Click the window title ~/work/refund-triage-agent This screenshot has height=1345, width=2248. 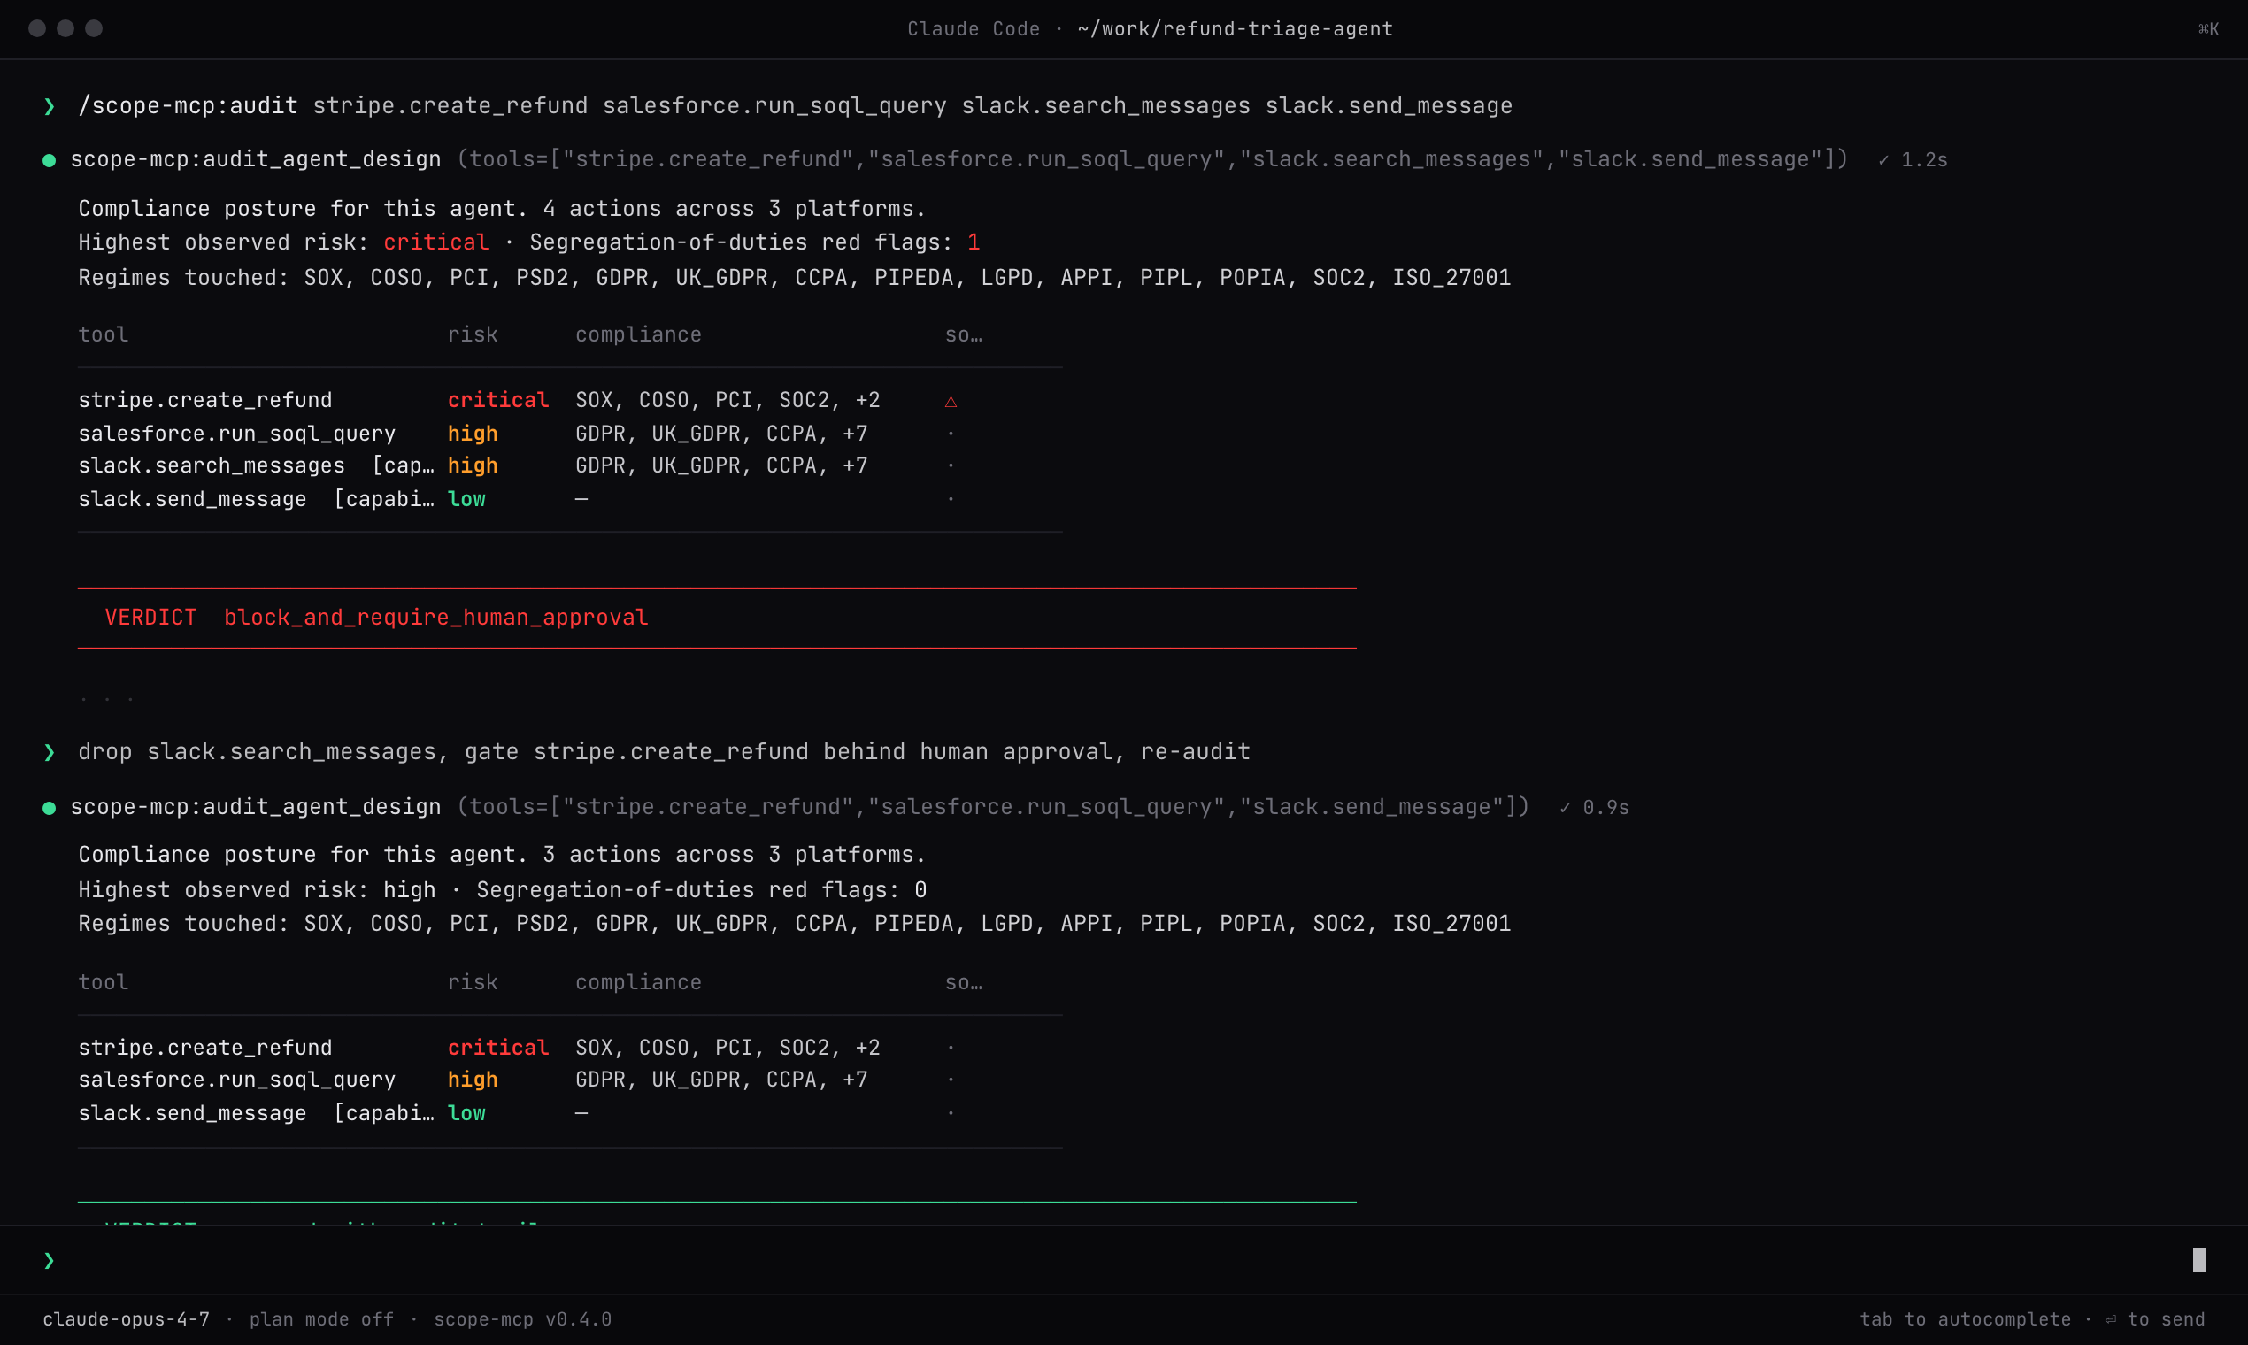1235,29
